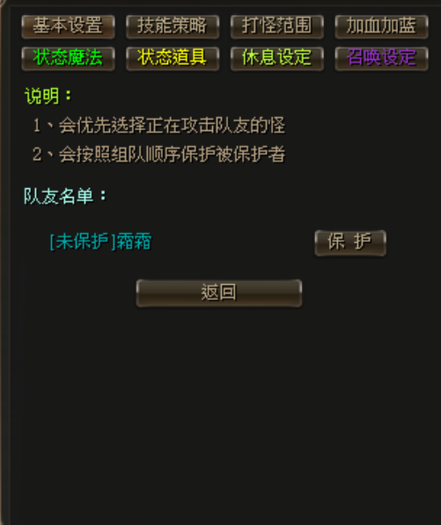Click the number 1、 before the first instruction
This screenshot has width=441, height=525.
click(x=43, y=126)
